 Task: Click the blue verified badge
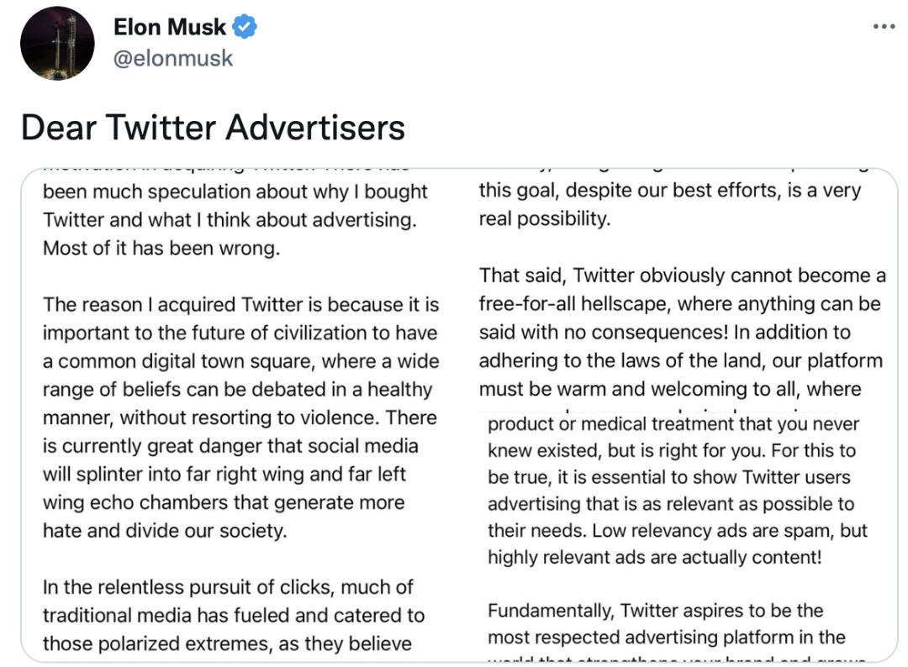[x=245, y=27]
